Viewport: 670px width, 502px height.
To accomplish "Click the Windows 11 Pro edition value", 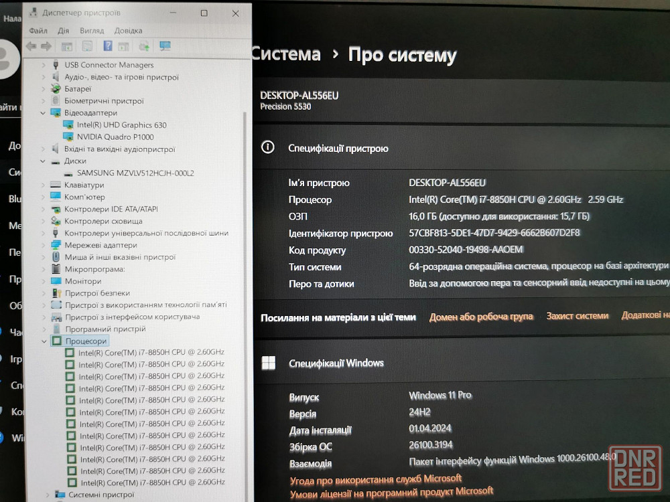I will point(440,396).
